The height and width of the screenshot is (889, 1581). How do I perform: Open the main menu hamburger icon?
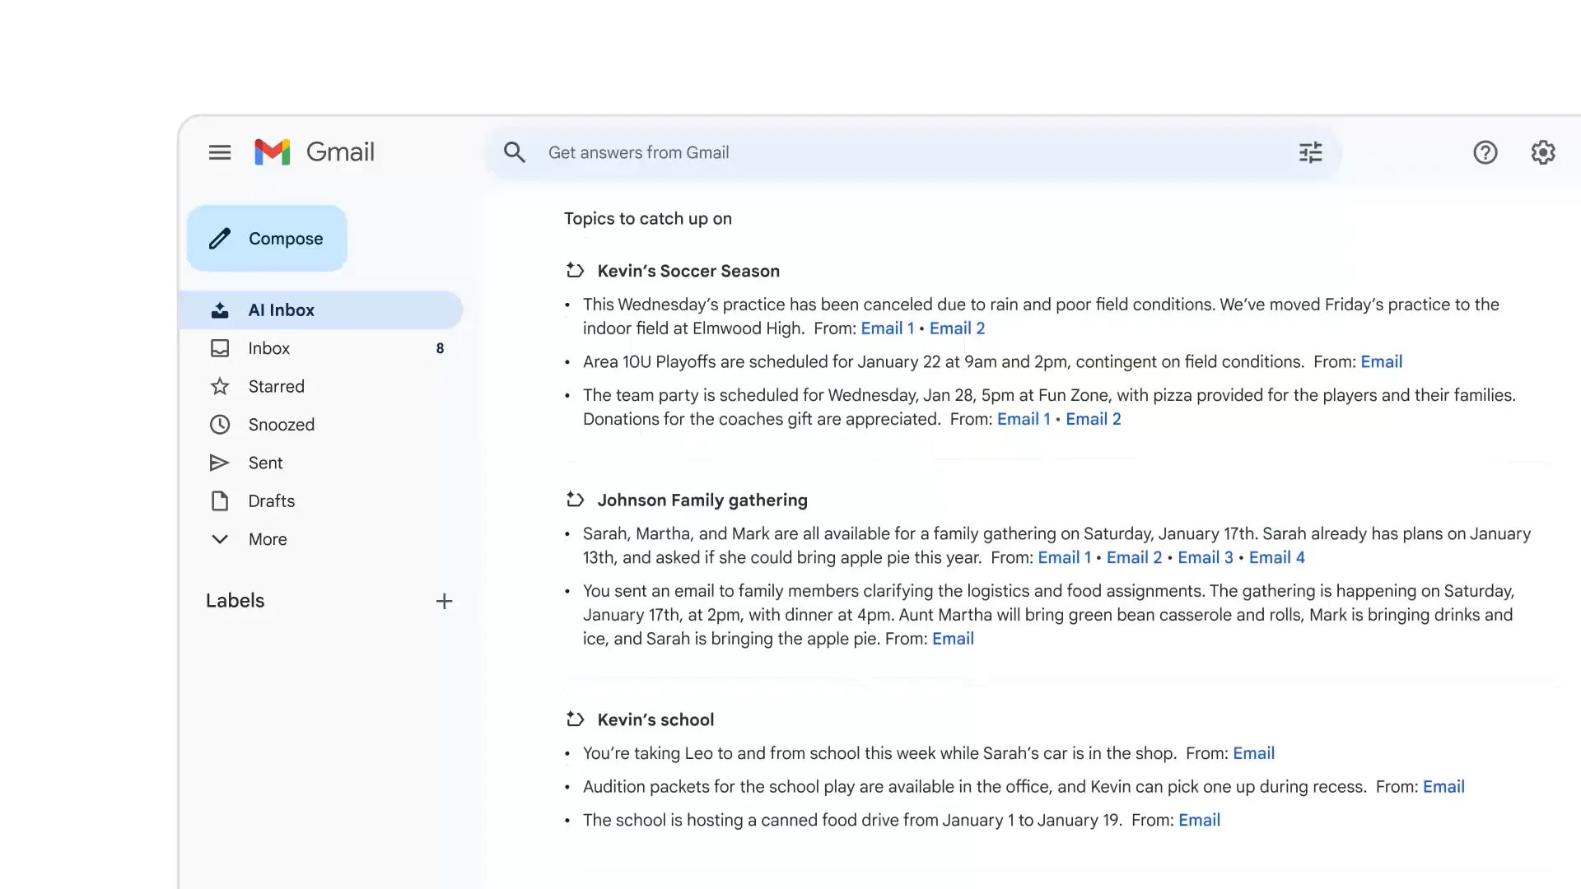[x=219, y=152]
